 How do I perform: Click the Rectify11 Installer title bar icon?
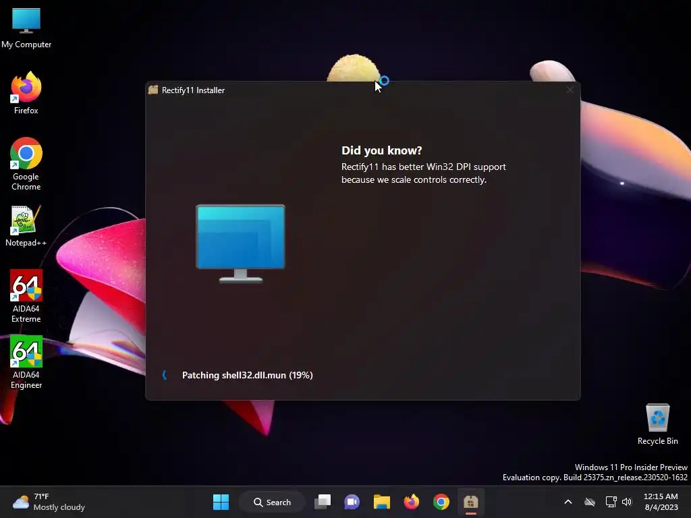pos(153,90)
